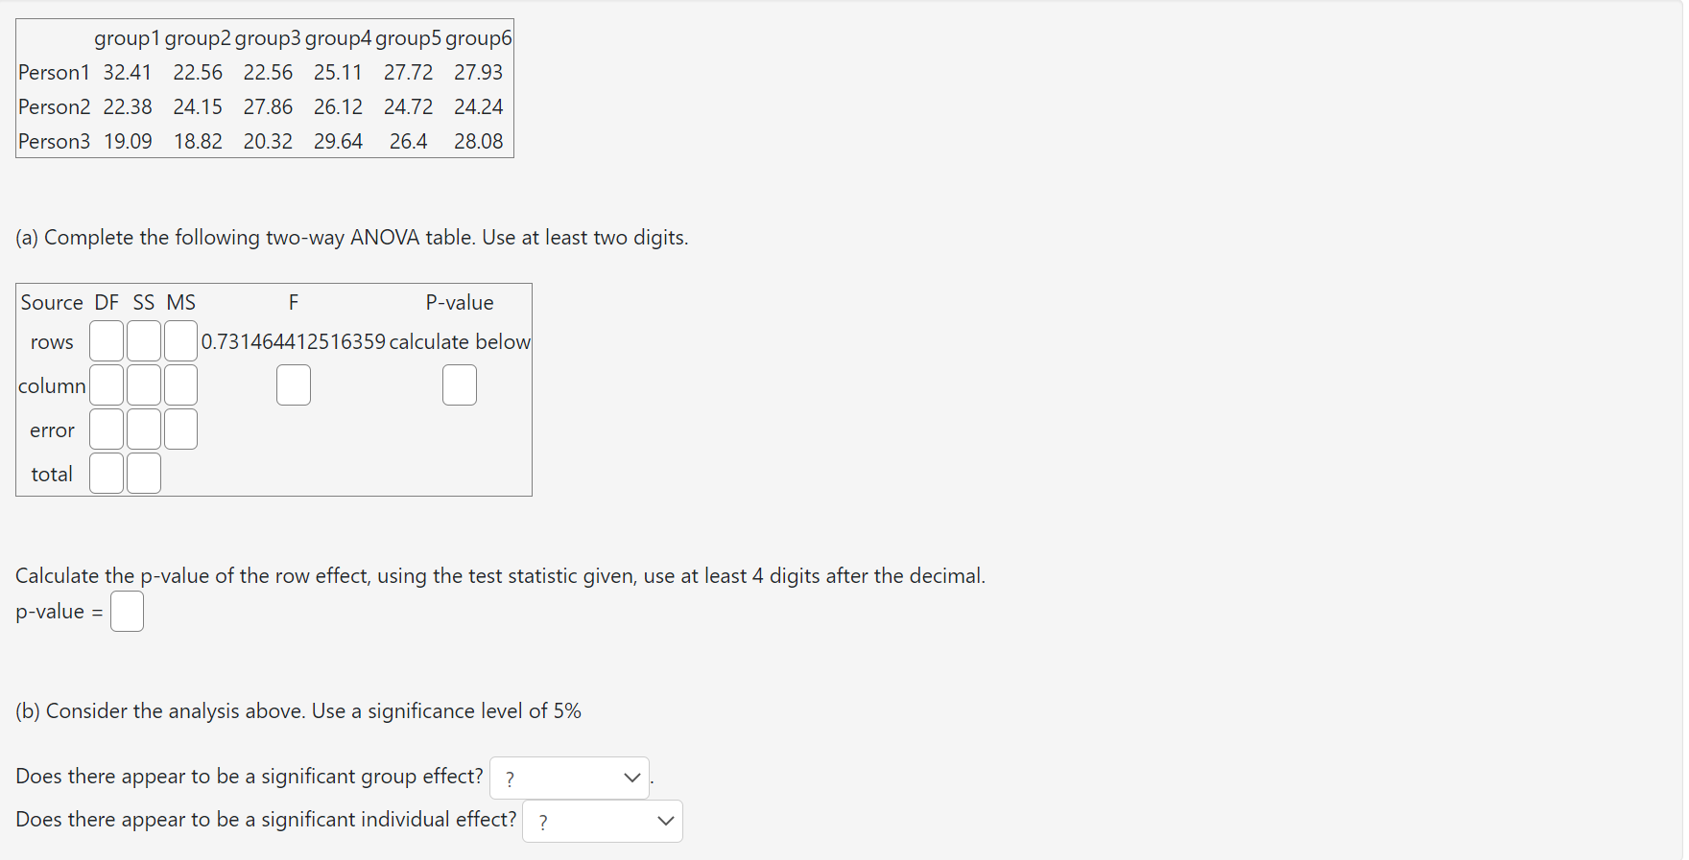Image resolution: width=1689 pixels, height=860 pixels.
Task: Click the column F statistic input box
Action: (x=294, y=384)
